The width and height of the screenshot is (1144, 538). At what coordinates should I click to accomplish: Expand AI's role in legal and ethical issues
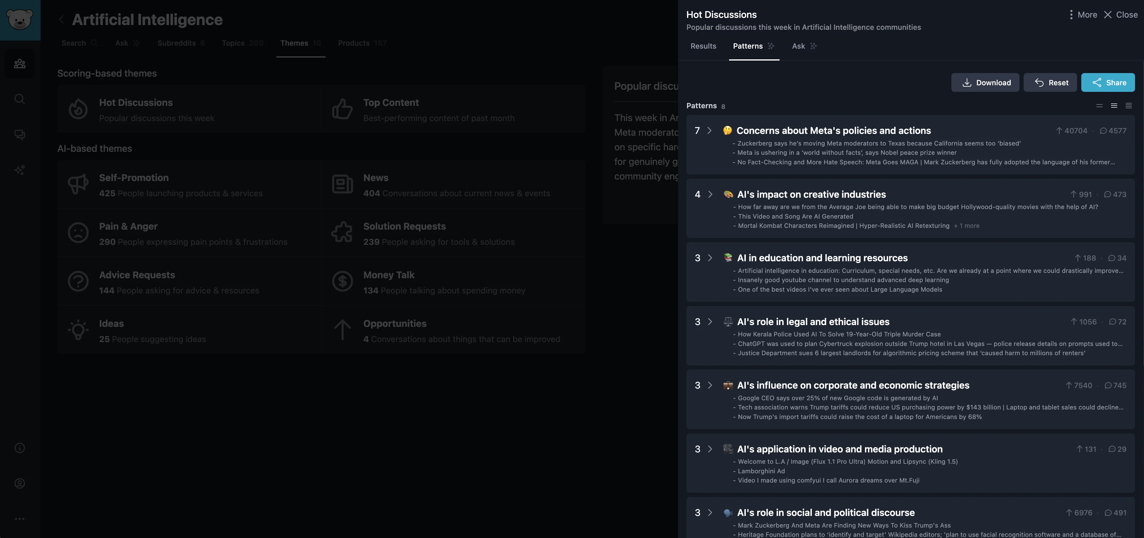point(710,321)
